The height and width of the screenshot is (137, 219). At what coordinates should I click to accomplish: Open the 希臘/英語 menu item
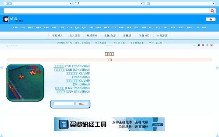[110, 36]
